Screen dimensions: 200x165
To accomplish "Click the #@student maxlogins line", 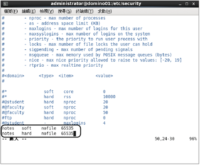I will (54, 123).
